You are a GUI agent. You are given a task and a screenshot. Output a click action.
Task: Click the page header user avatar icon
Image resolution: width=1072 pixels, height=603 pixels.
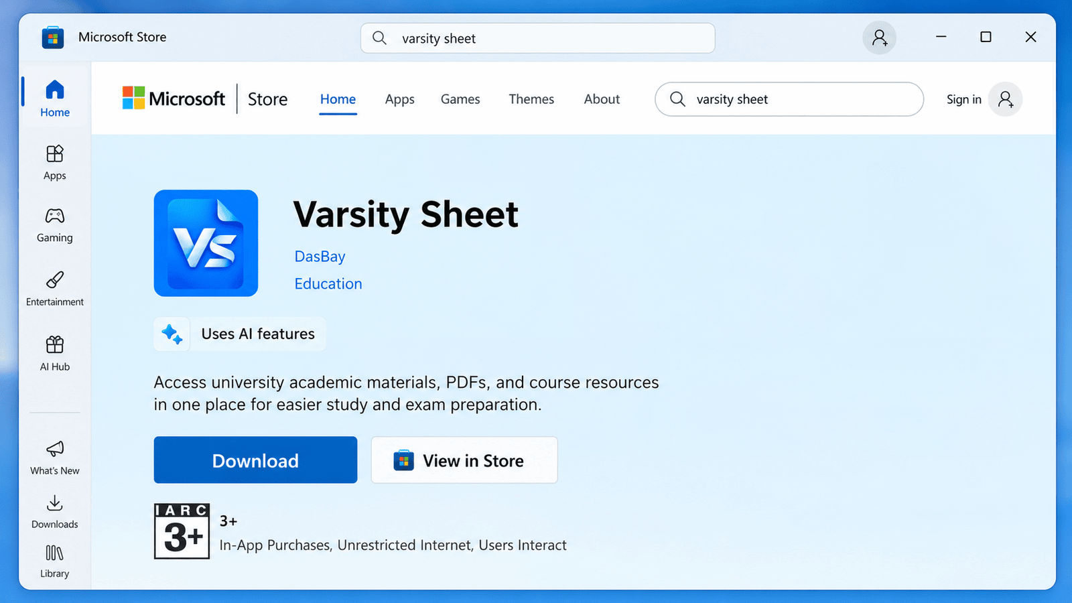[x=1005, y=99]
